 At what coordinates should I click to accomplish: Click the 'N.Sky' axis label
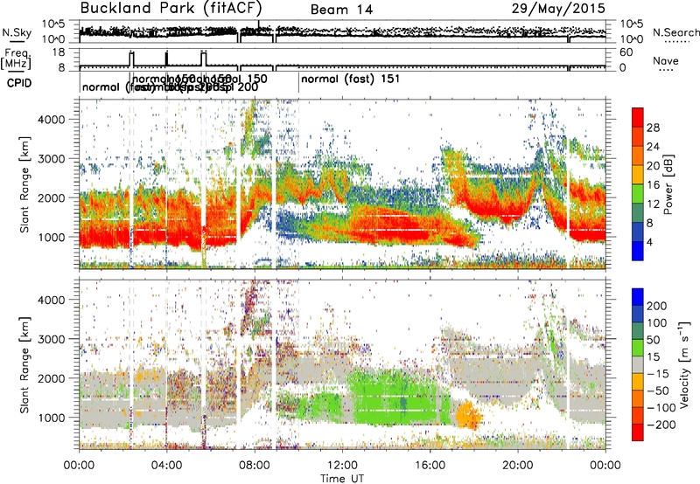[x=17, y=32]
